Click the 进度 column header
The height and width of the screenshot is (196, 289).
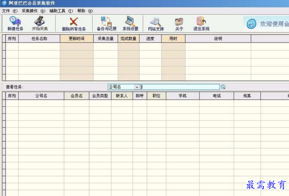[150, 39]
